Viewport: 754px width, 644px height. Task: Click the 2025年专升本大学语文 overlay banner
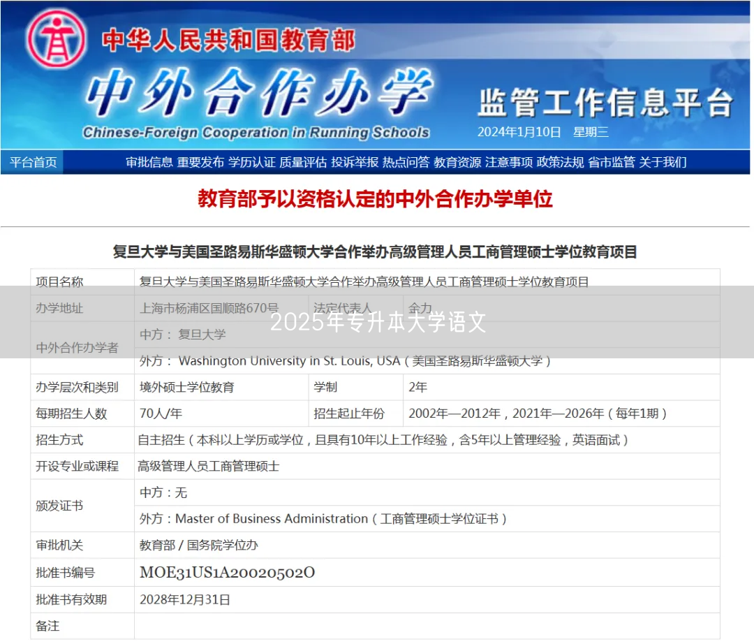(x=377, y=322)
